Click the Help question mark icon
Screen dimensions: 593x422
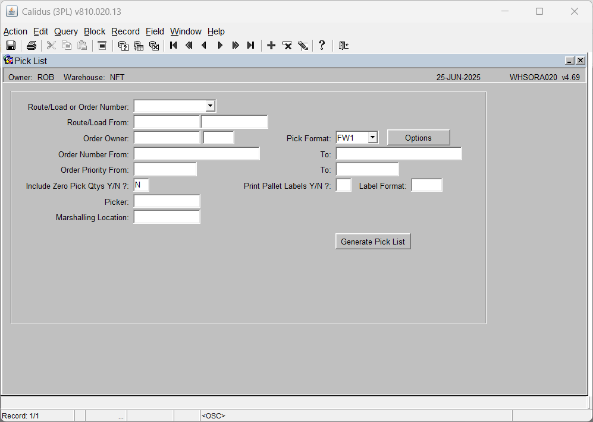click(x=322, y=46)
